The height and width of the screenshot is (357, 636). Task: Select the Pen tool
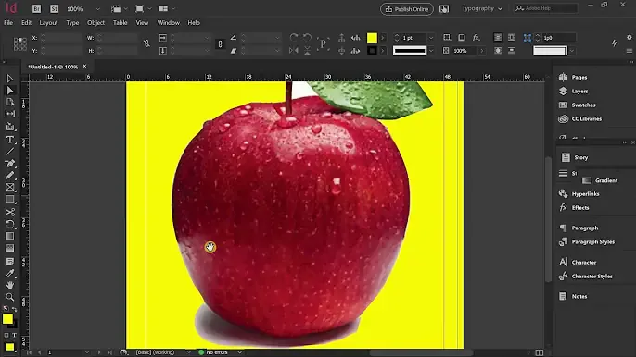(x=9, y=164)
